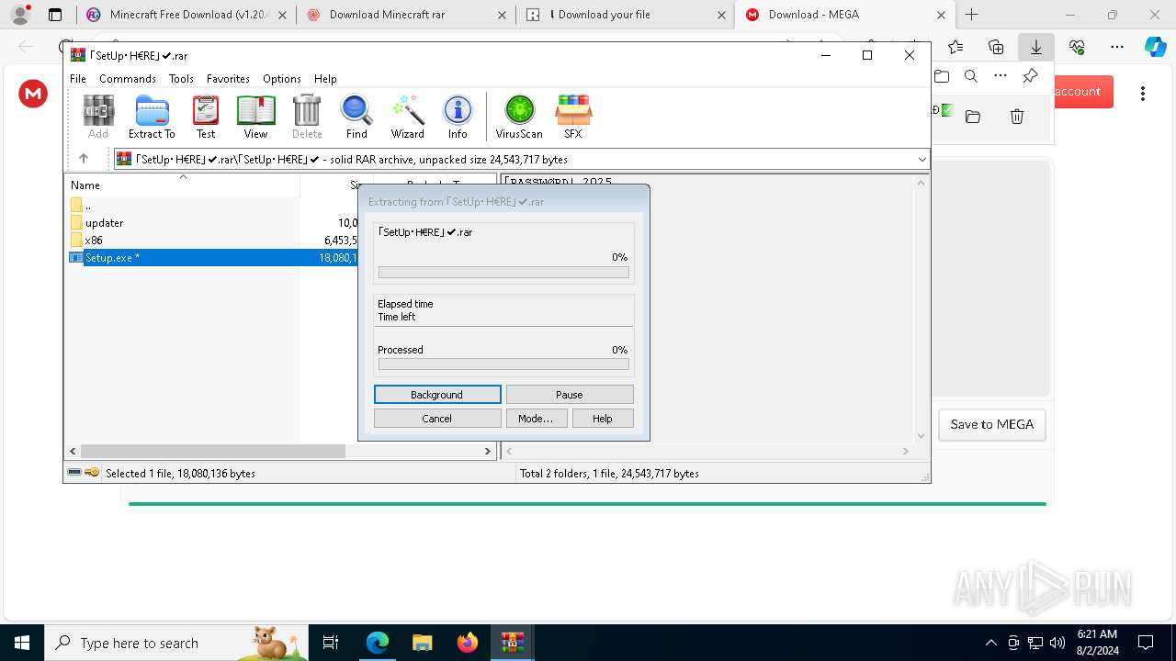Screen dimensions: 1176x661
Task: Open the Tools menu
Action: [x=181, y=79]
